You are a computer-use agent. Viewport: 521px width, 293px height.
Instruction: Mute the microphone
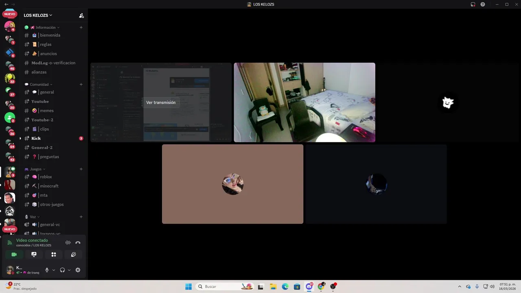47,270
